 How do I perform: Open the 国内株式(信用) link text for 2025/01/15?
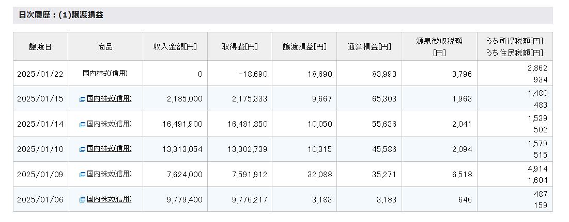pos(109,98)
